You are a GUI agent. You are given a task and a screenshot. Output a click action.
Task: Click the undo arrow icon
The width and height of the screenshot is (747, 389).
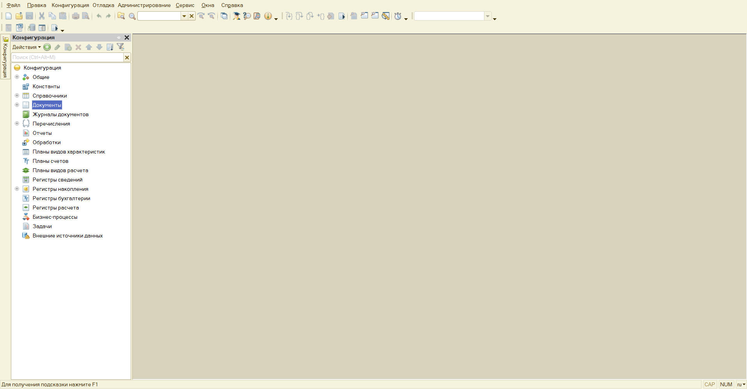click(x=99, y=16)
